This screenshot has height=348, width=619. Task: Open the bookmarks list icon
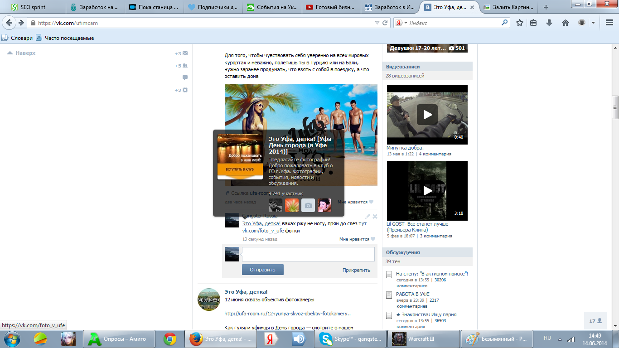click(533, 23)
